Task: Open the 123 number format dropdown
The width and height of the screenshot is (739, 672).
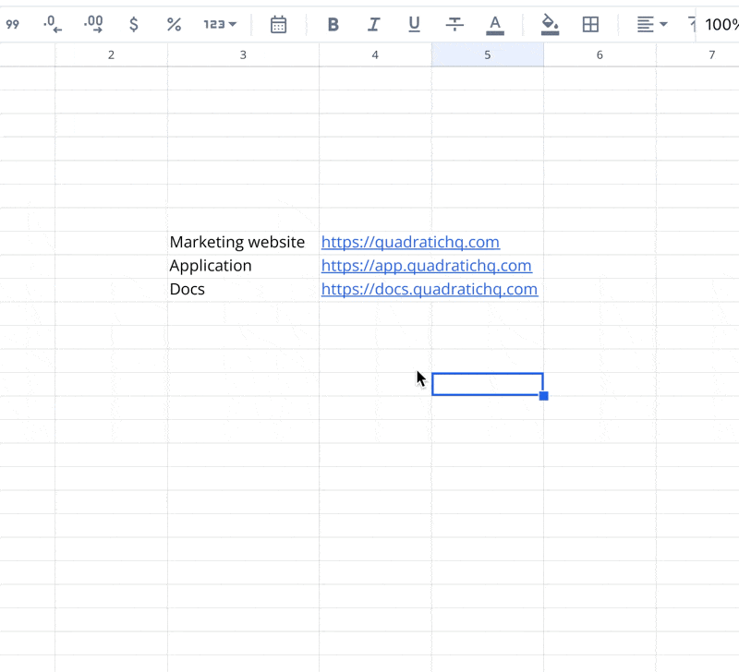Action: 220,24
